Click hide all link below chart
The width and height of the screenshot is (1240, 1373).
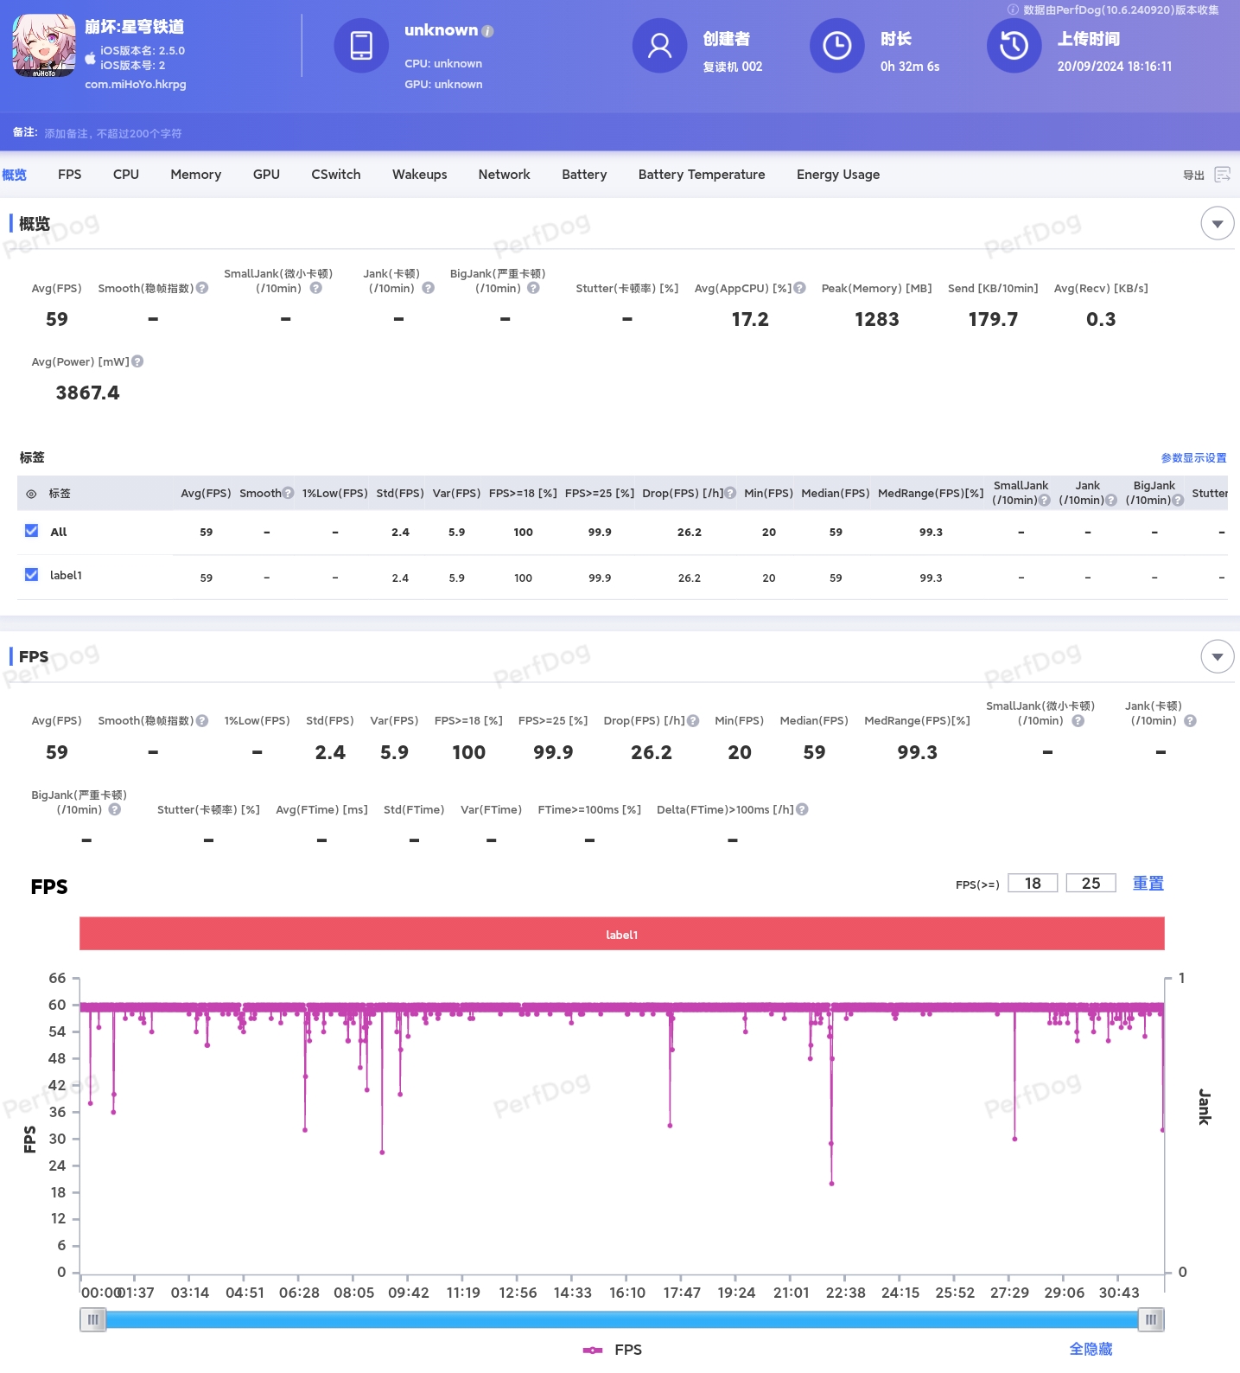1091,1349
